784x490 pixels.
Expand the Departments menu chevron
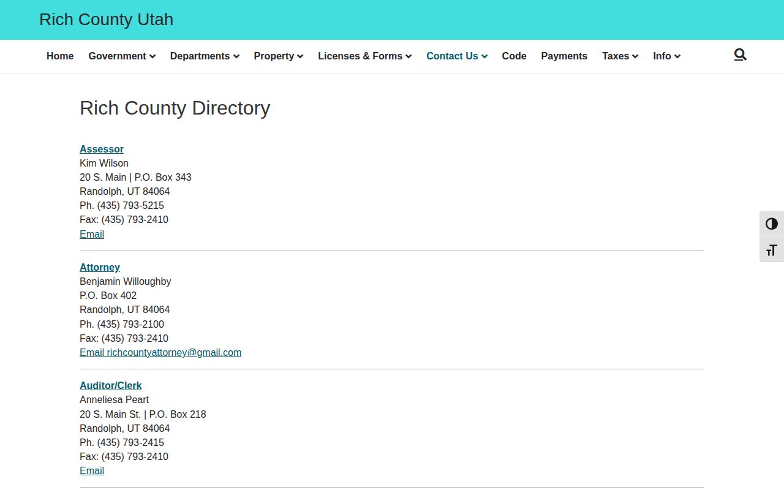236,56
